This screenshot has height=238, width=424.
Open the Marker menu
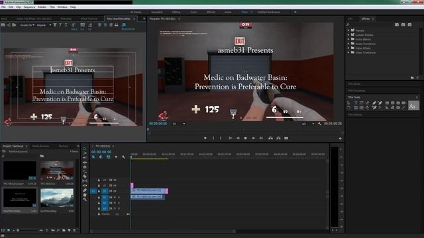click(x=42, y=7)
